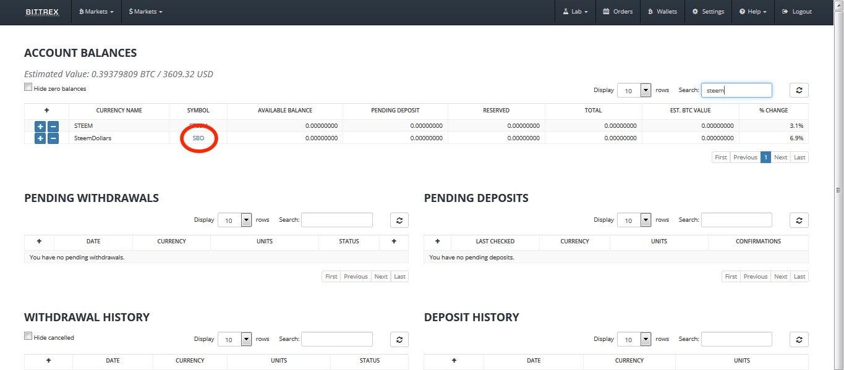Viewport: 844px width, 370px height.
Task: Sort by Available Balance column header
Action: [x=285, y=111]
